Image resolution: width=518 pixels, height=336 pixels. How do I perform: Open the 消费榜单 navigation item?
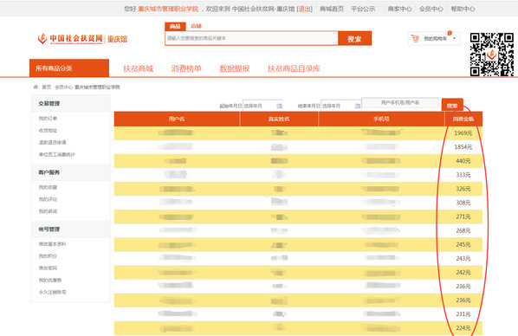point(186,68)
